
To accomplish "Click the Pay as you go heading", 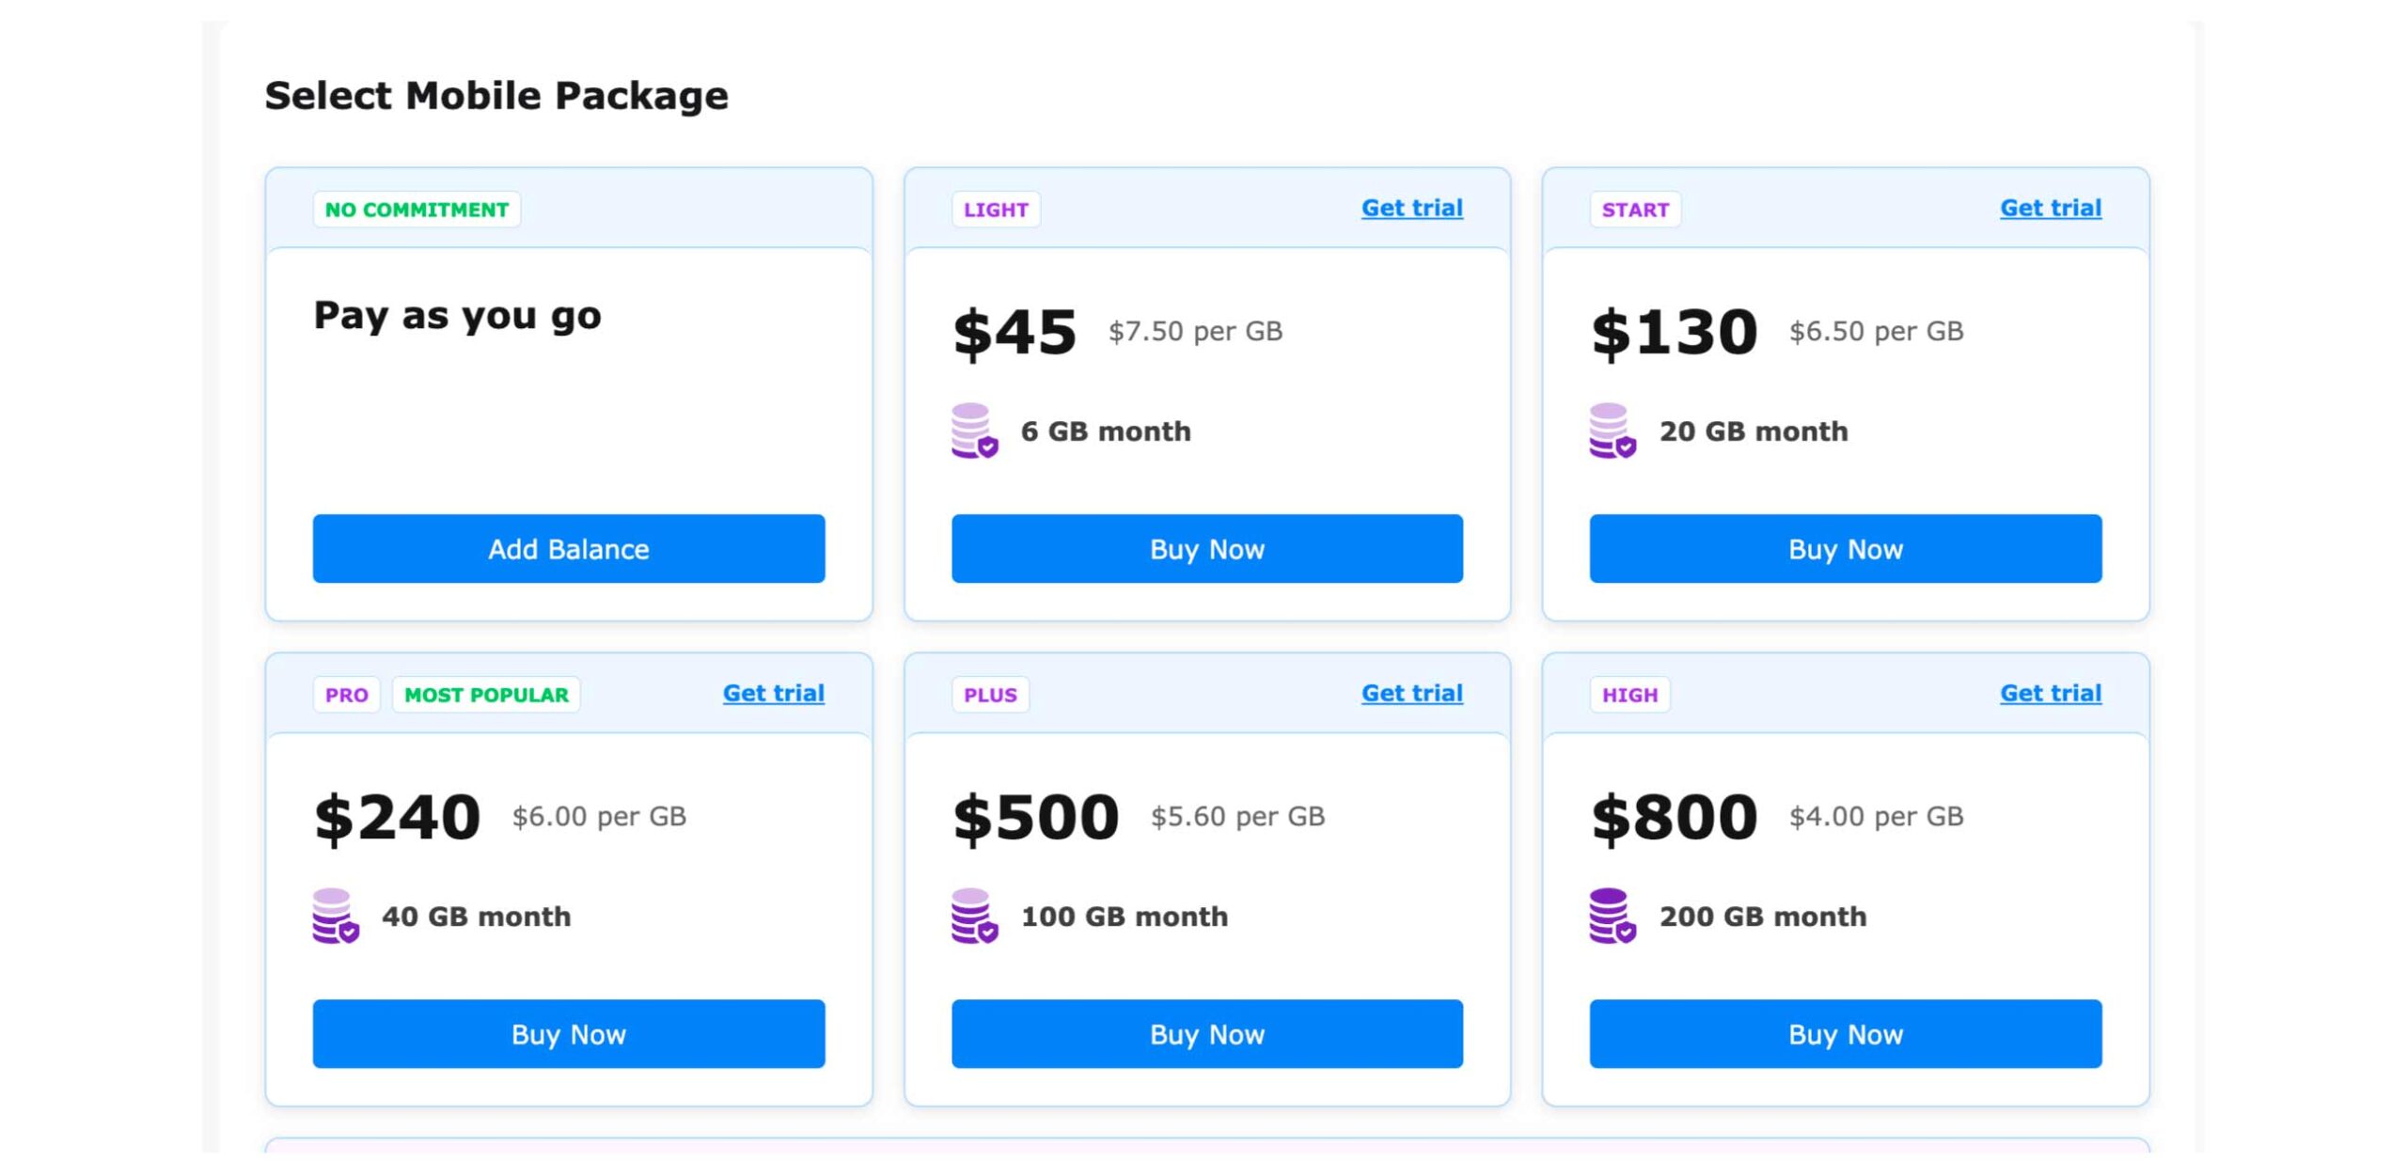I will tap(457, 316).
